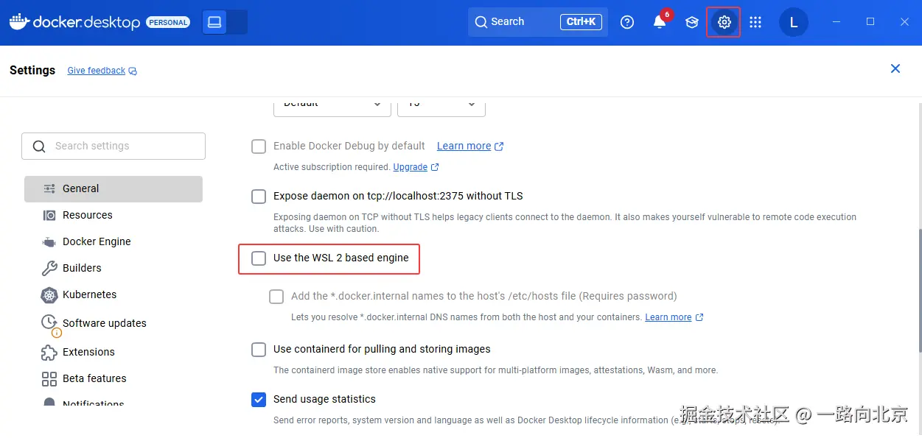922x438 pixels.
Task: Enable Use containerd for pulling images checkbox
Action: (x=259, y=350)
